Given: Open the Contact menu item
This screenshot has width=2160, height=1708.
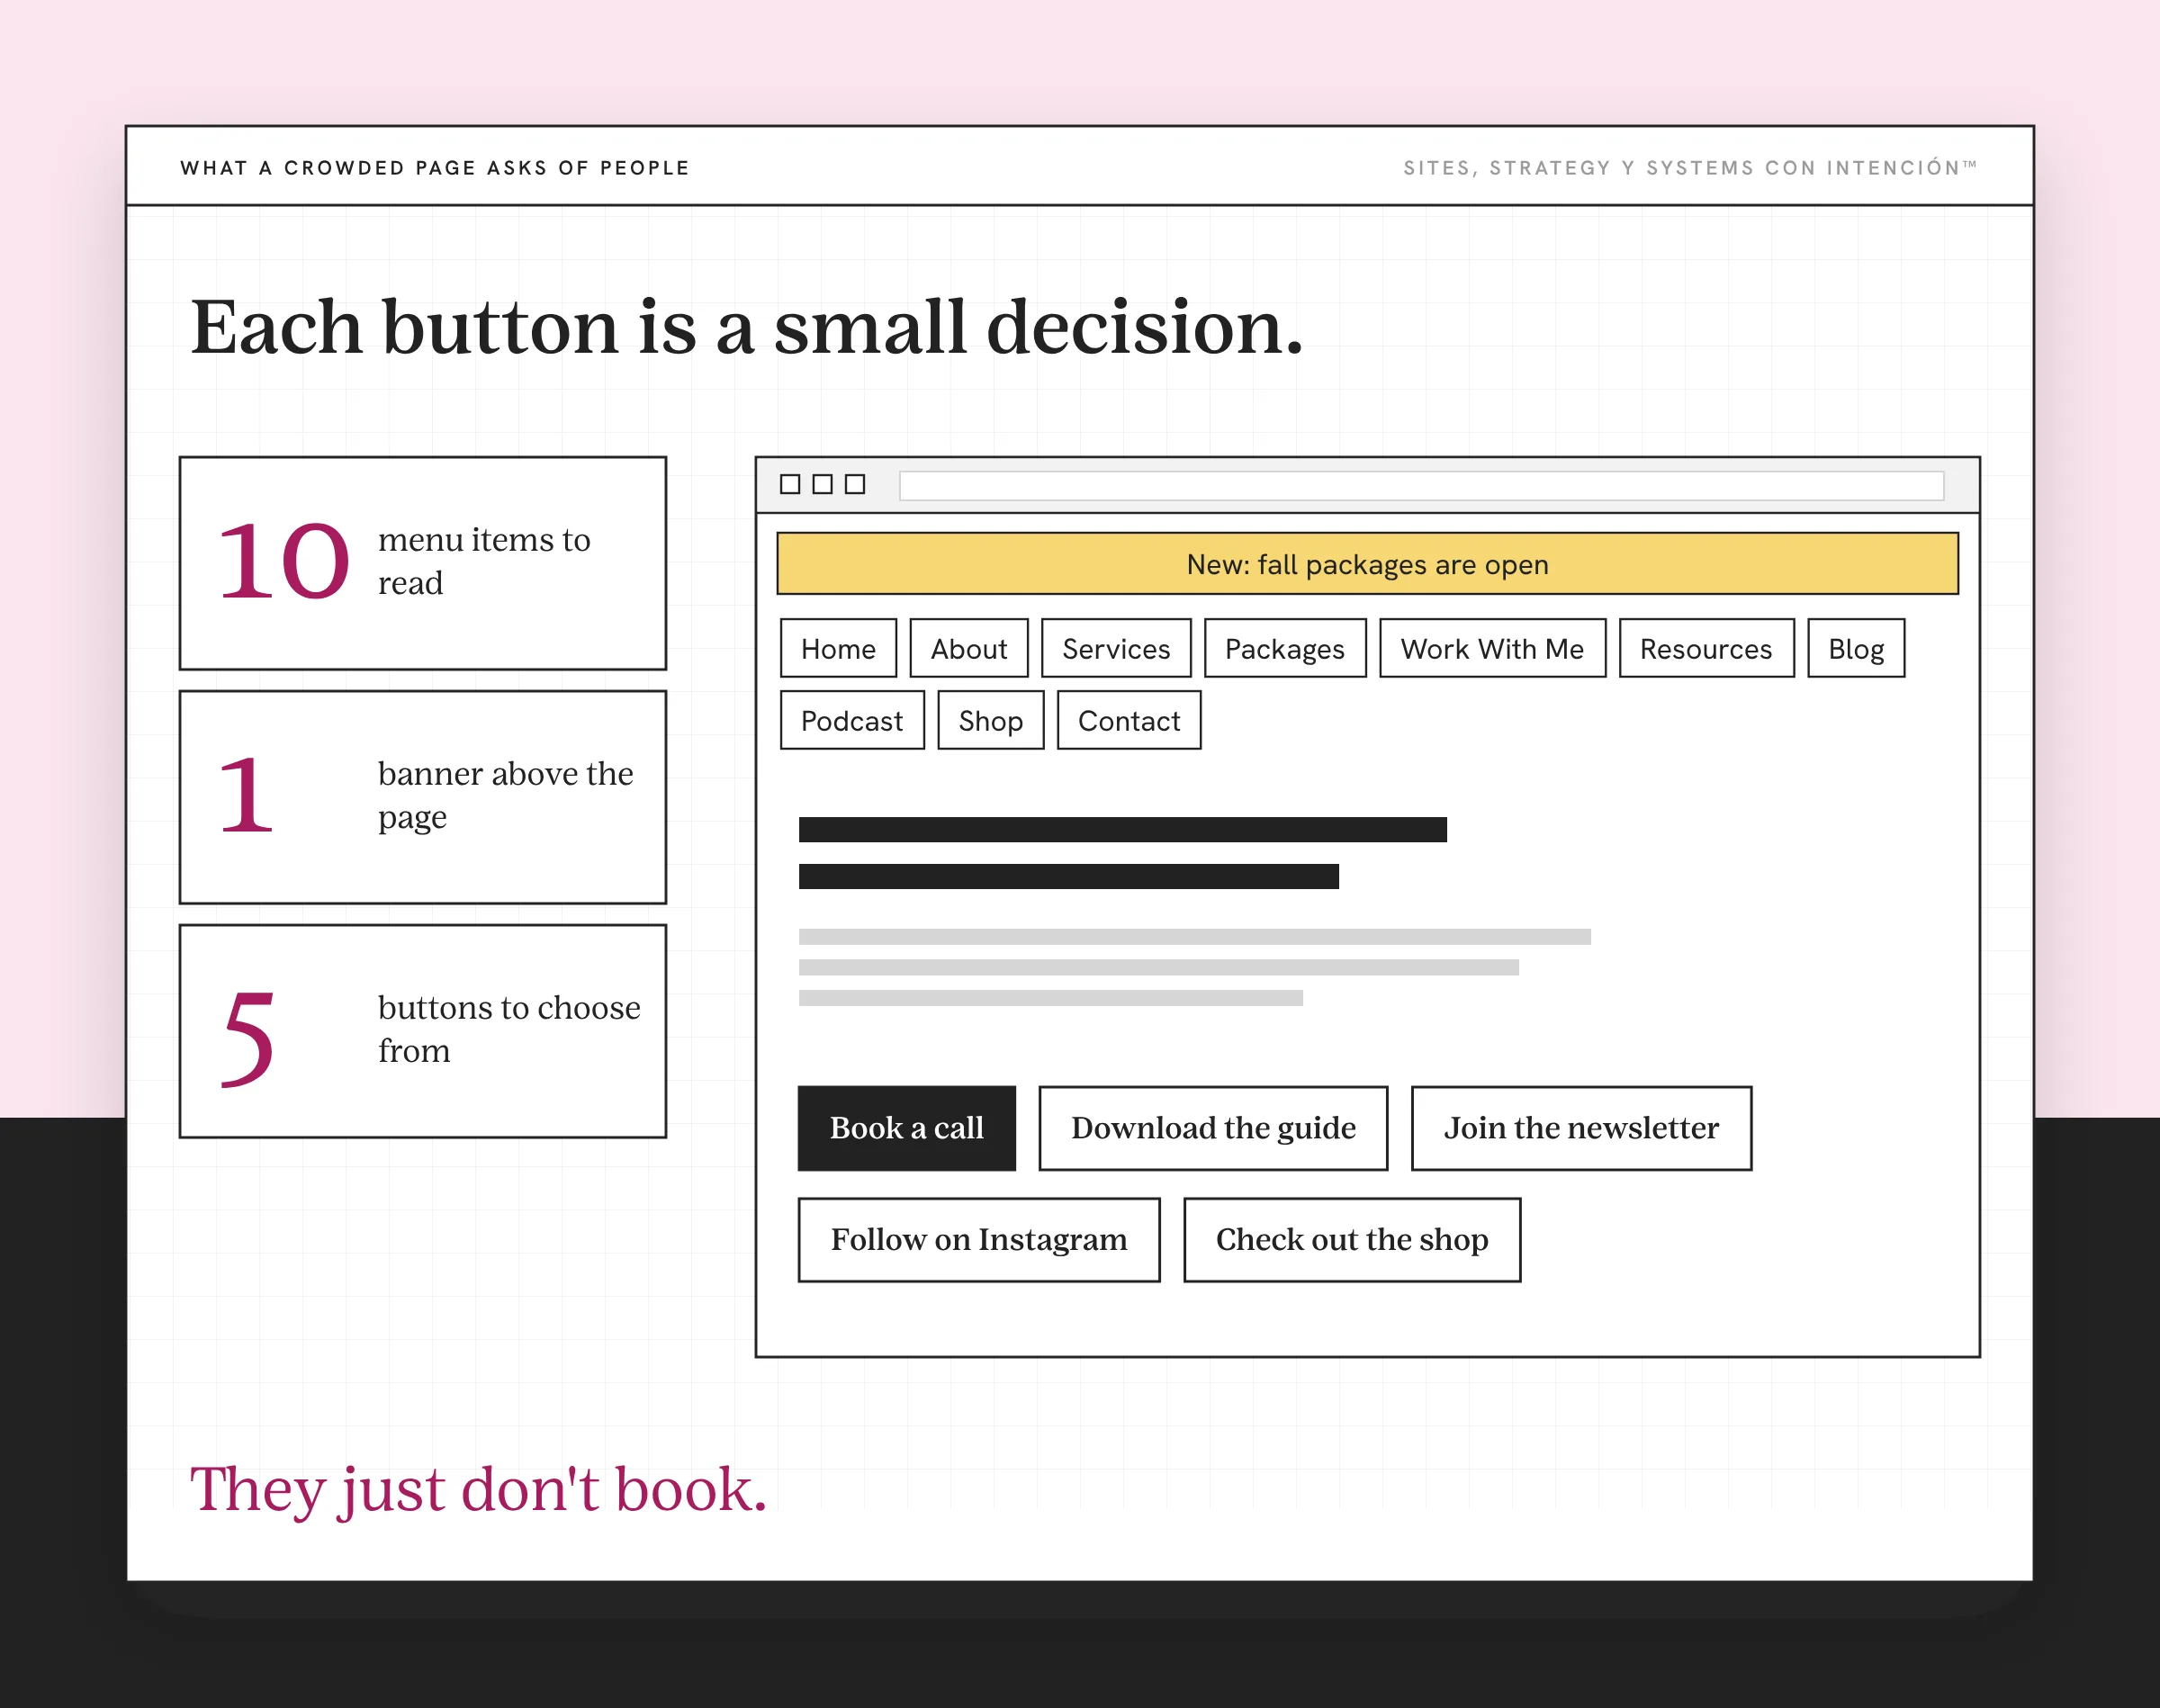Looking at the screenshot, I should (x=1129, y=720).
